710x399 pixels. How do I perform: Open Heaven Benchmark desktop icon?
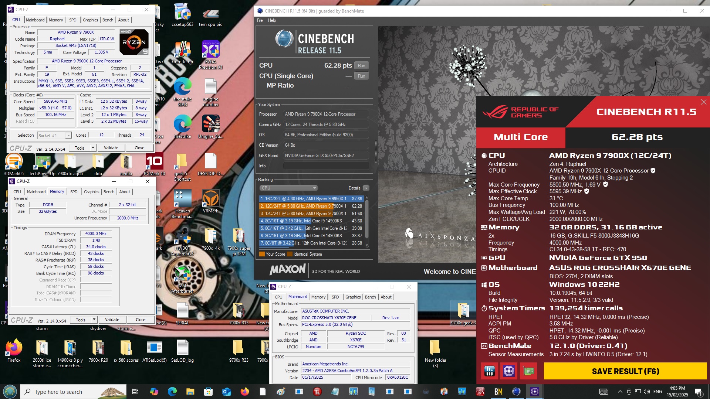182,204
